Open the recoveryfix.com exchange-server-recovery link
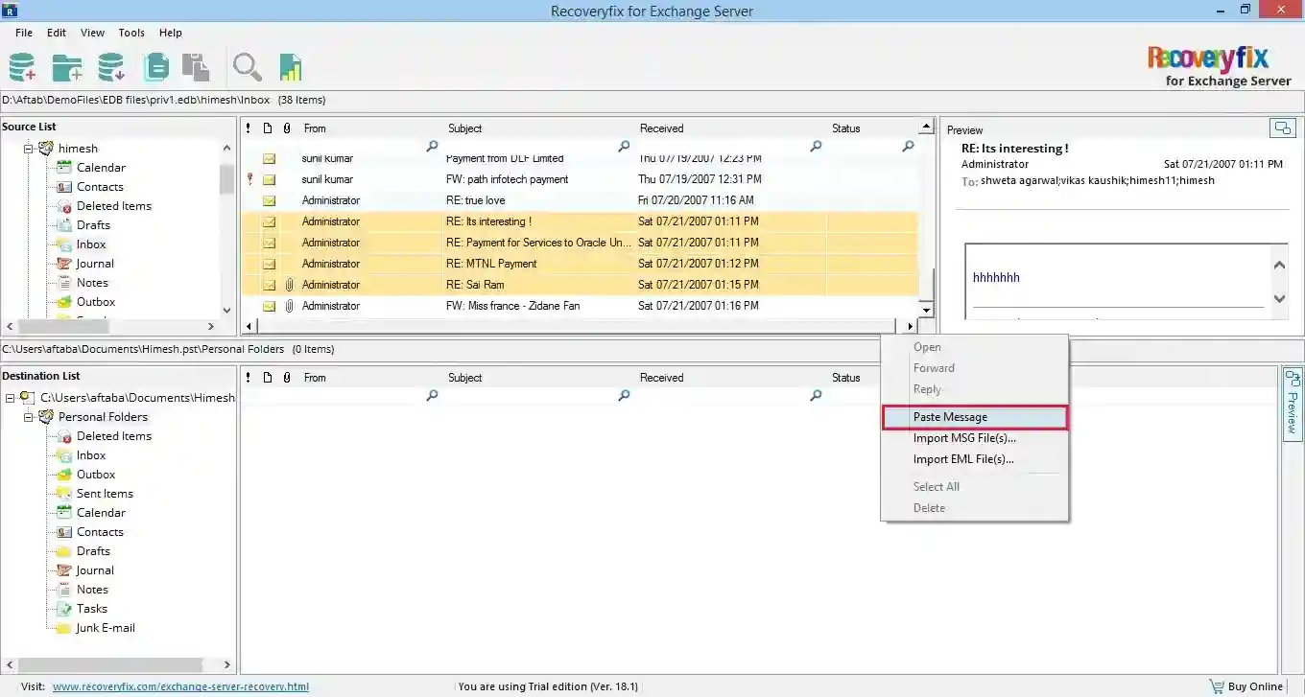The image size is (1305, 697). pos(180,686)
